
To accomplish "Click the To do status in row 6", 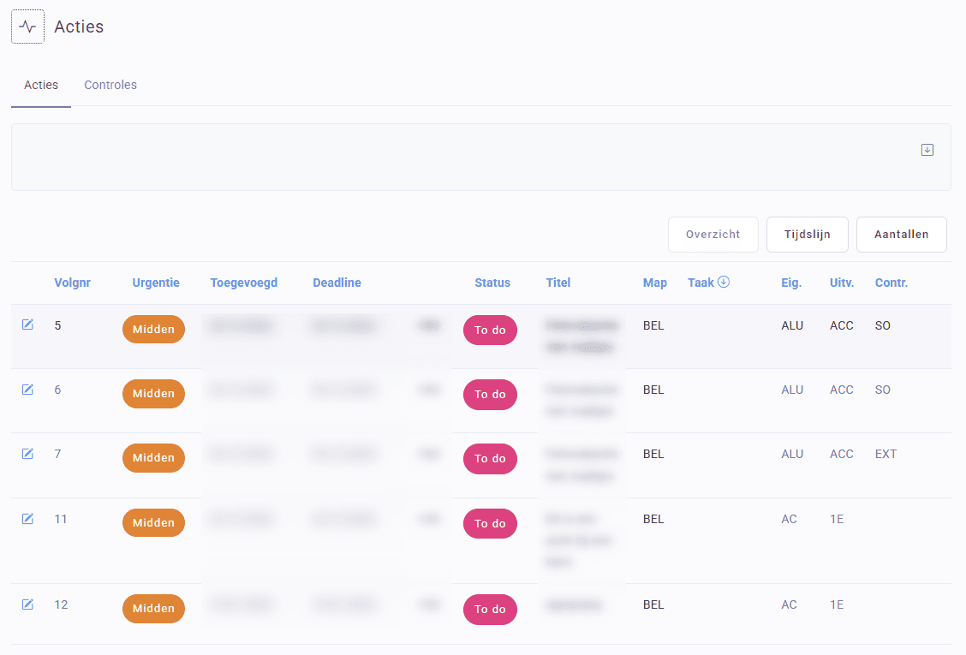I will tap(490, 395).
